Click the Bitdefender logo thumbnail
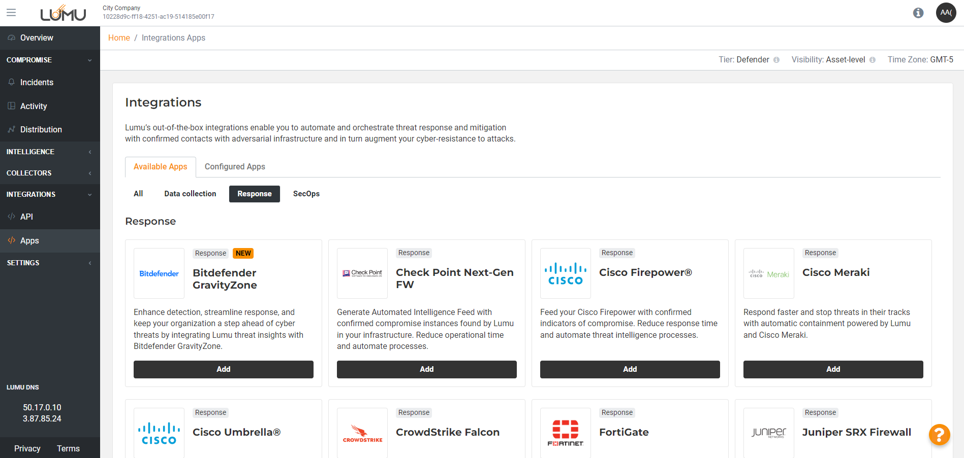The image size is (964, 458). [x=159, y=273]
